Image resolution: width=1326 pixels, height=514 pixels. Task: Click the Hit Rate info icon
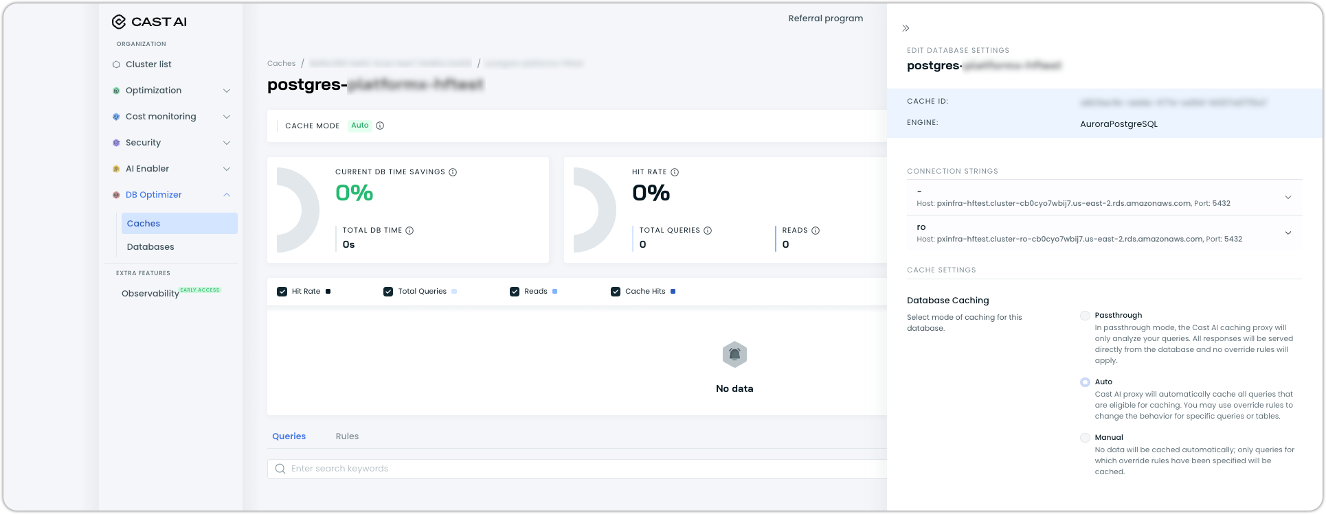coord(675,172)
